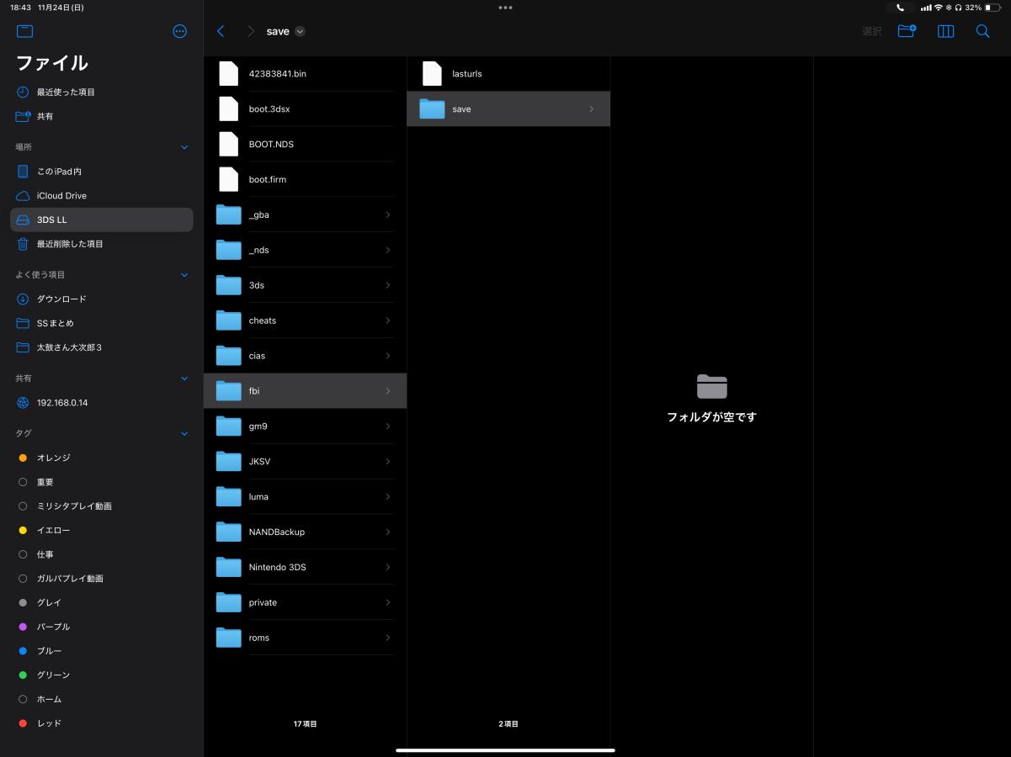Tap the back arrow in the navigation bar
1011x757 pixels.
[x=221, y=30]
